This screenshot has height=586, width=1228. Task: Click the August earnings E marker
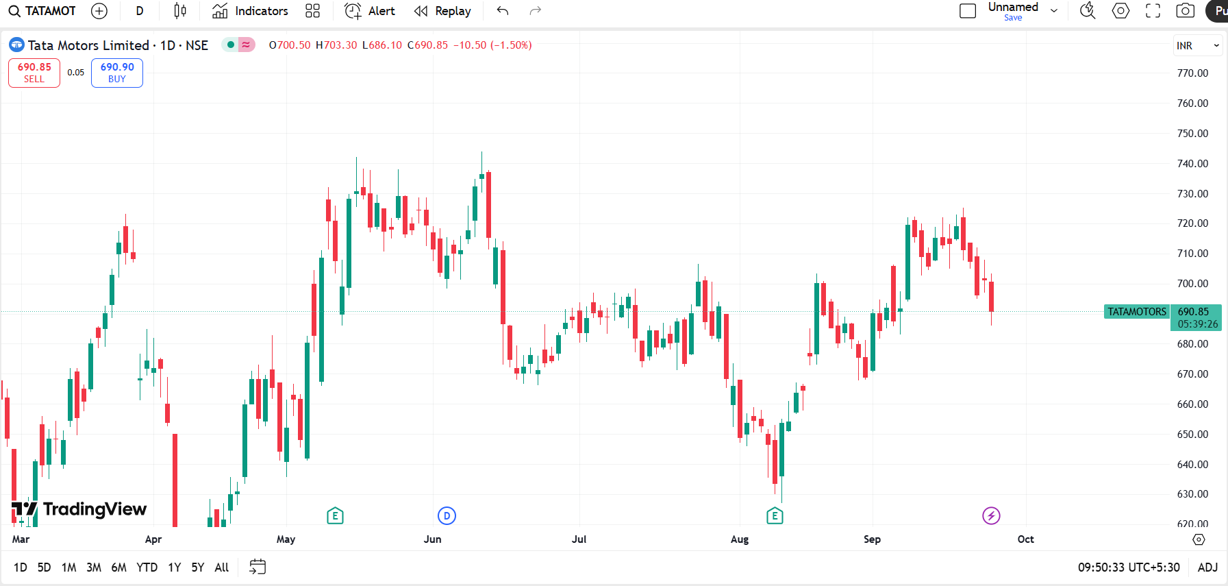point(775,515)
